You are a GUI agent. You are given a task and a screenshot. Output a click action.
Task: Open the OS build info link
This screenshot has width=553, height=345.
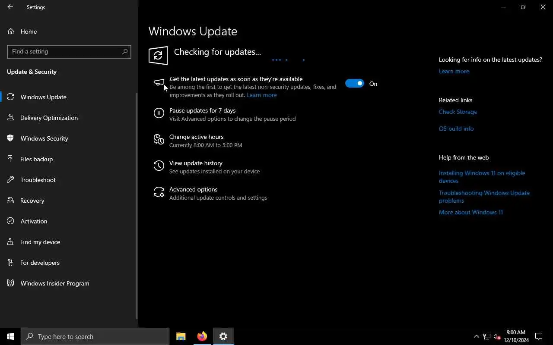[x=456, y=129]
